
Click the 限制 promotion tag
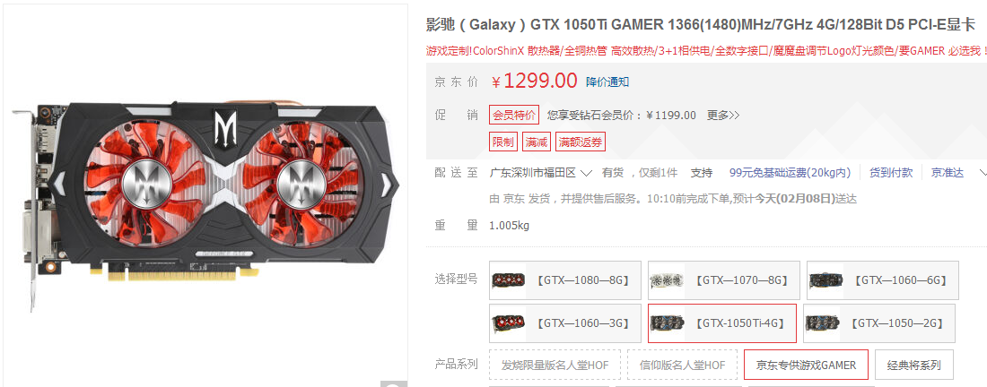point(503,142)
